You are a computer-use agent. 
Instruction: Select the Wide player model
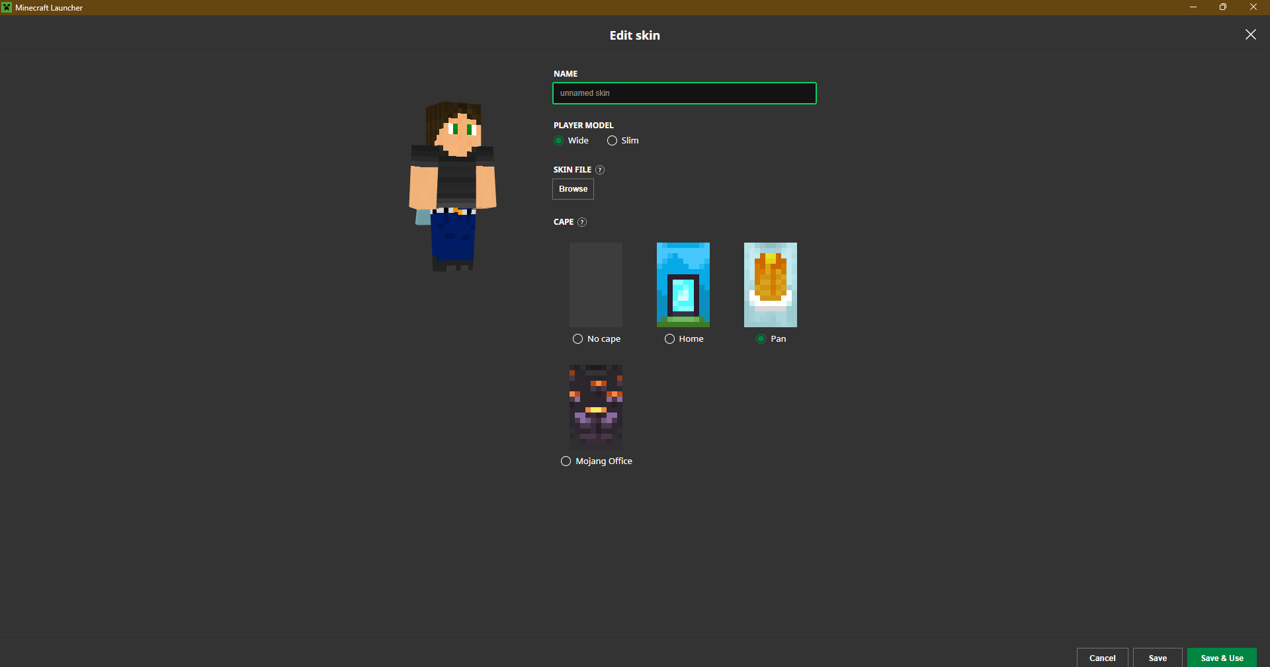[x=559, y=141]
